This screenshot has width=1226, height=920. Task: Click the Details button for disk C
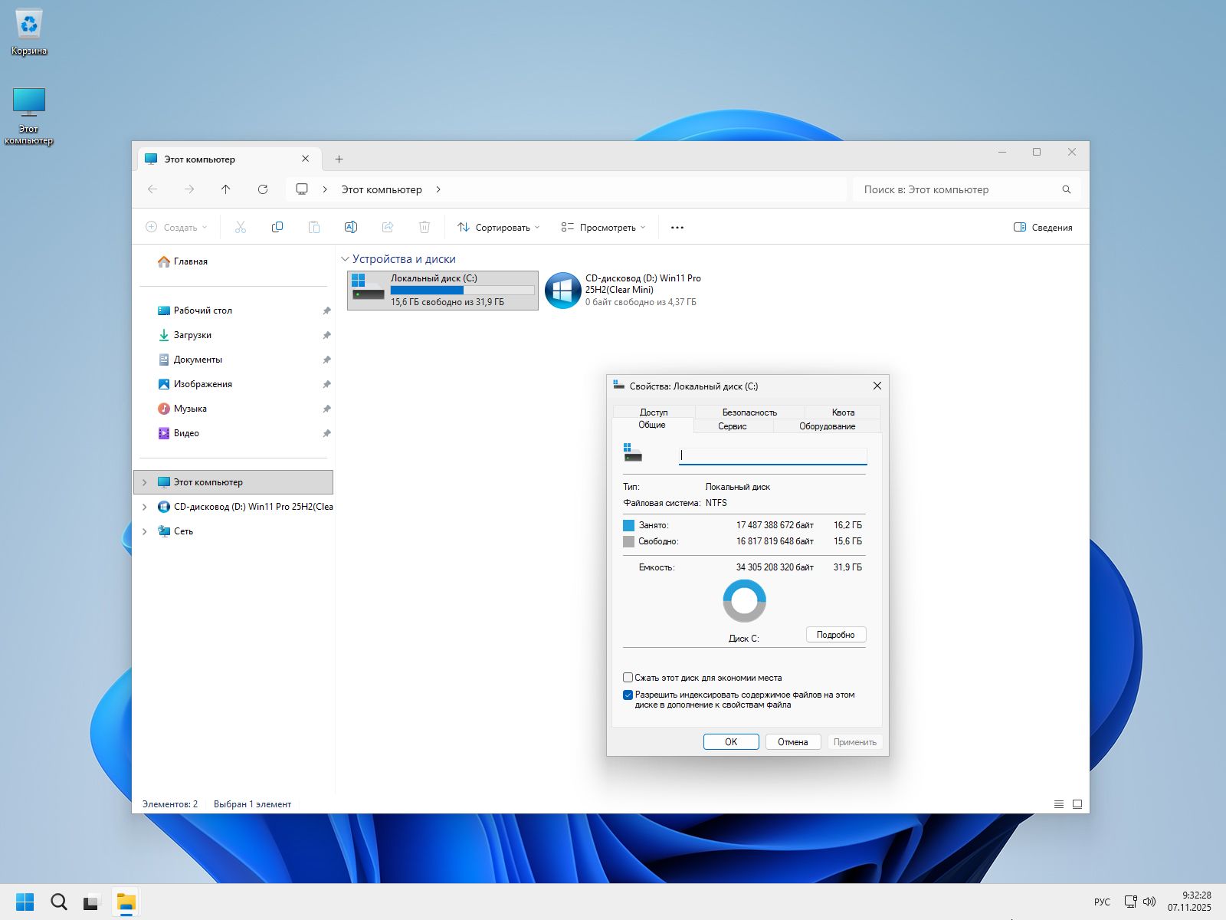tap(835, 635)
